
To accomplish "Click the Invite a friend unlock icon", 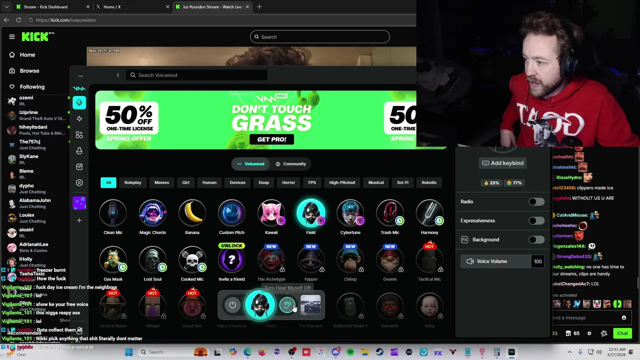I will pyautogui.click(x=231, y=260).
